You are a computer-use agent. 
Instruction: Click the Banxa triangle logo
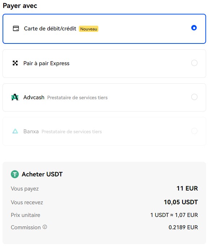click(x=15, y=131)
